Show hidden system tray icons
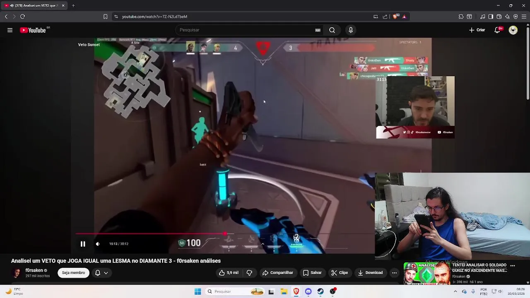 click(455, 291)
